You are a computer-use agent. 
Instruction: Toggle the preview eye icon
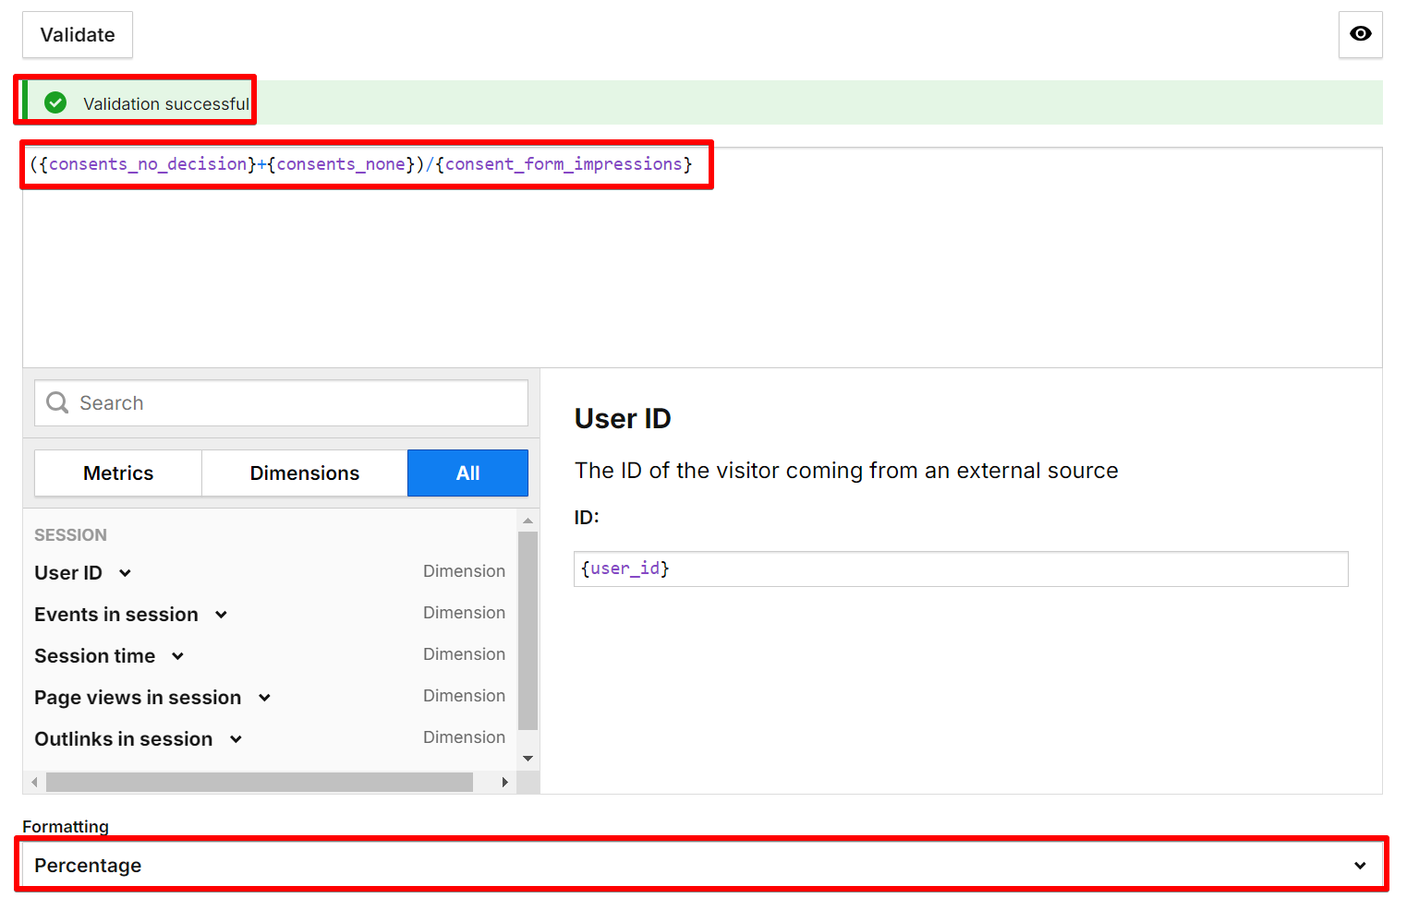1360,34
